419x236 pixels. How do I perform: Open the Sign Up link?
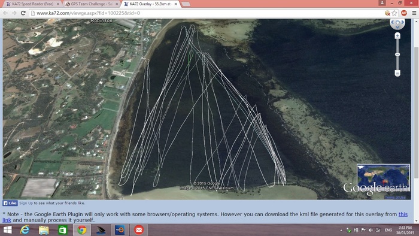(26, 203)
